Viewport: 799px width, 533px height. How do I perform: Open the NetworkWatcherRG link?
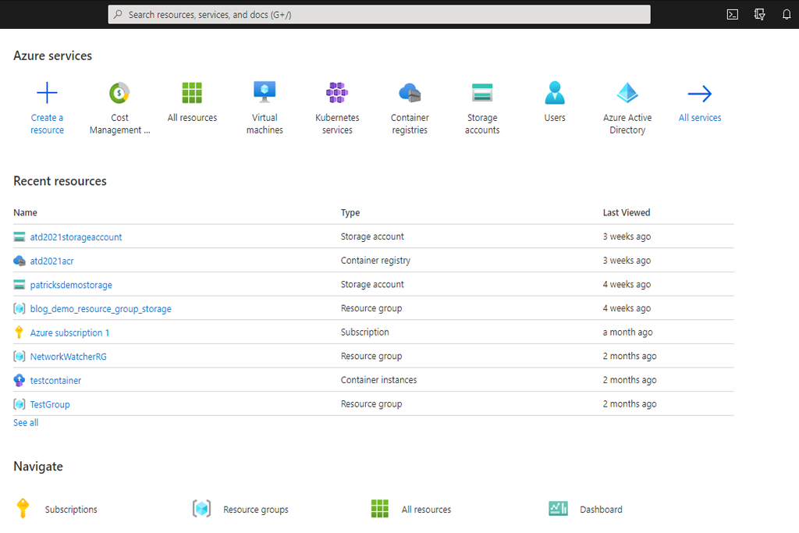(69, 357)
